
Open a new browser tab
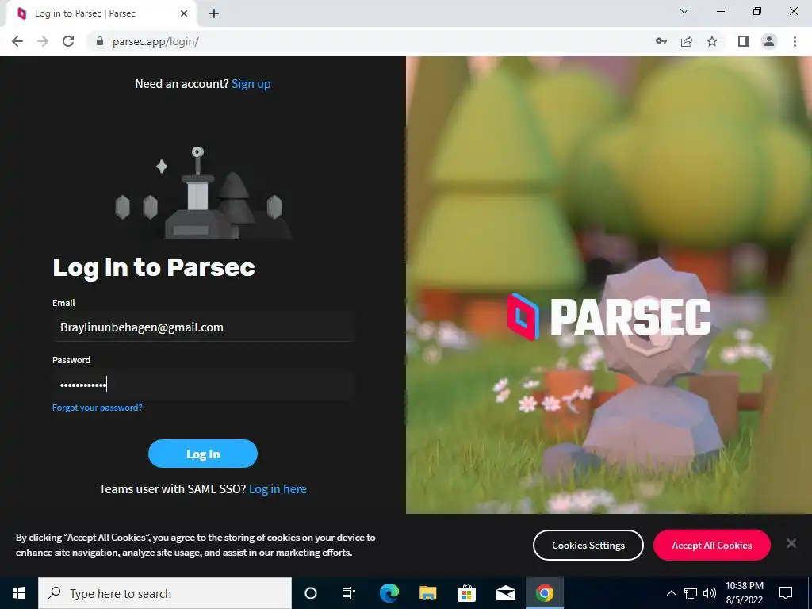214,14
